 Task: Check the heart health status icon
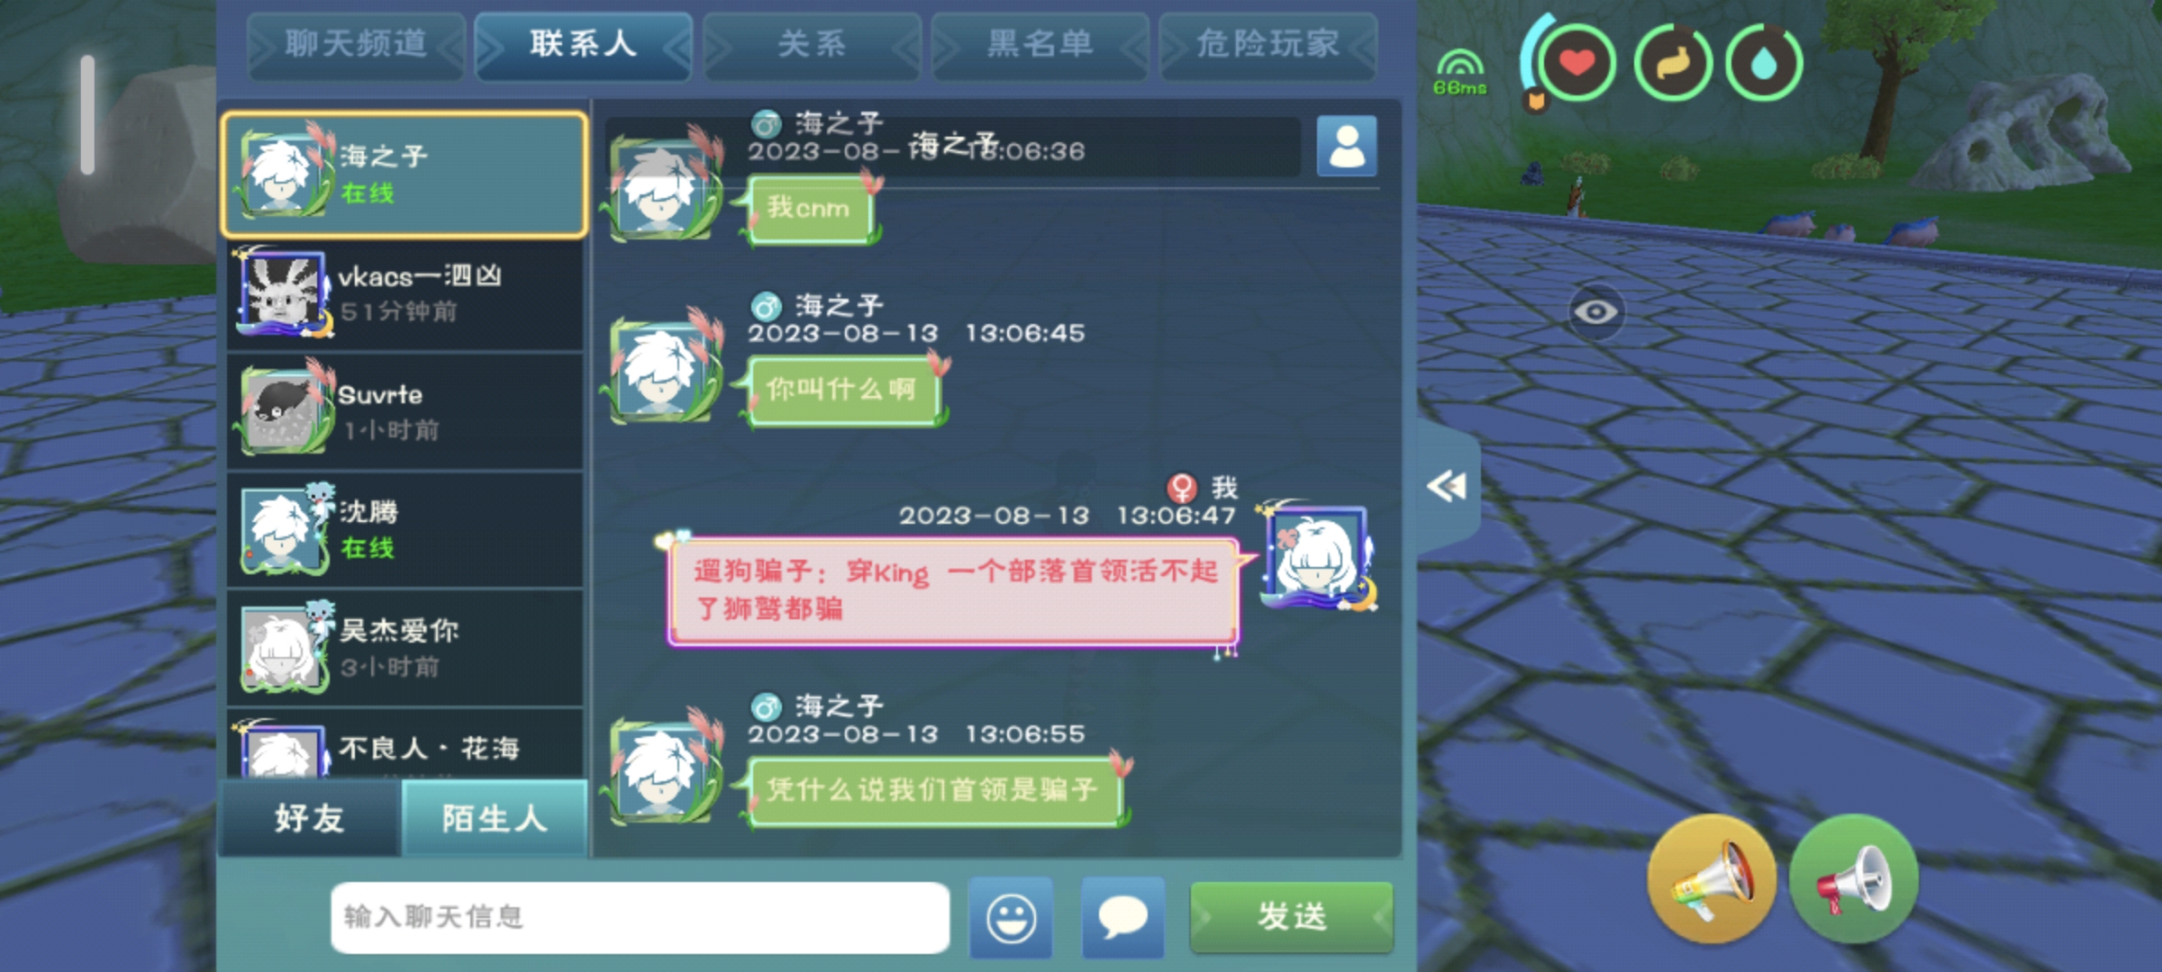1576,63
